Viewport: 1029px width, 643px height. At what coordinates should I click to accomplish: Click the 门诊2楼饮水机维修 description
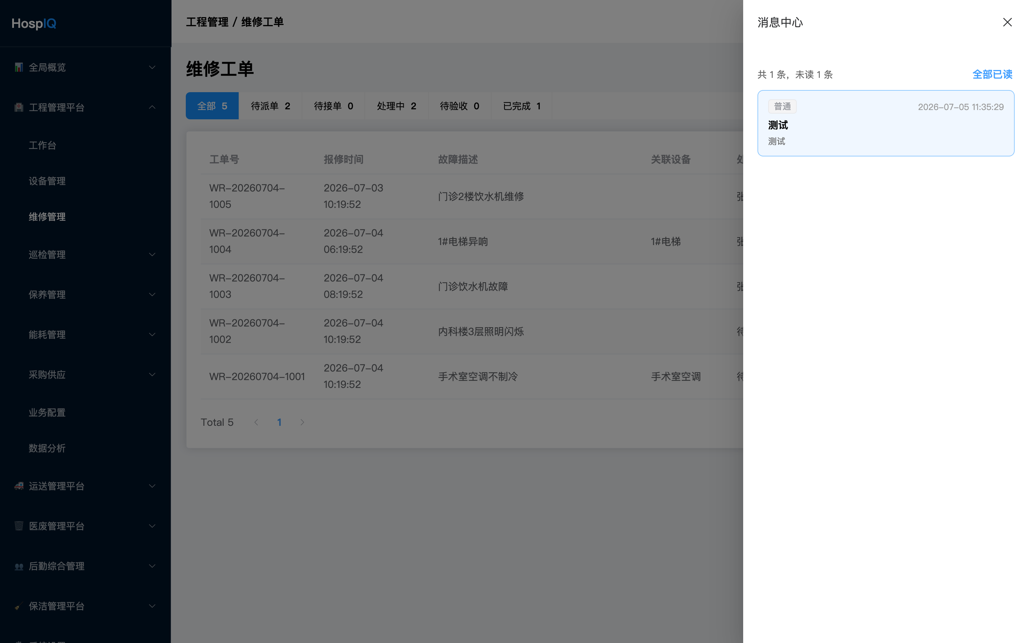(x=481, y=196)
